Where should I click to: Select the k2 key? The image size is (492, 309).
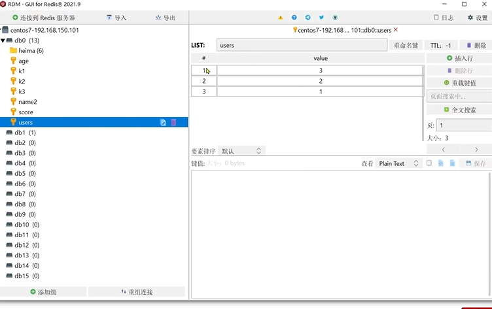[x=22, y=82]
